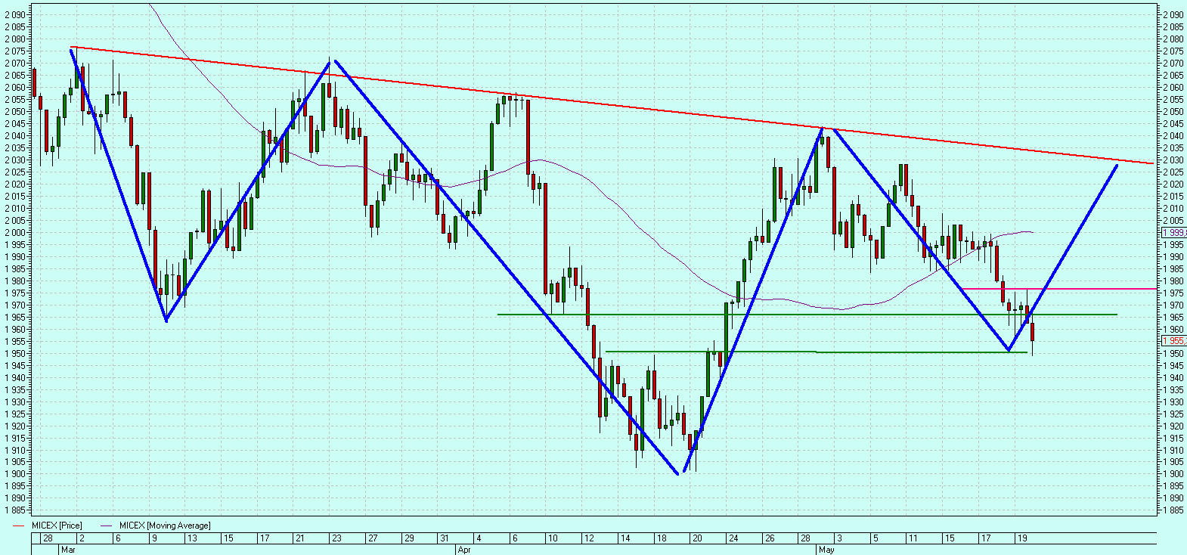Click 2 075 on the right price axis

click(x=1173, y=51)
